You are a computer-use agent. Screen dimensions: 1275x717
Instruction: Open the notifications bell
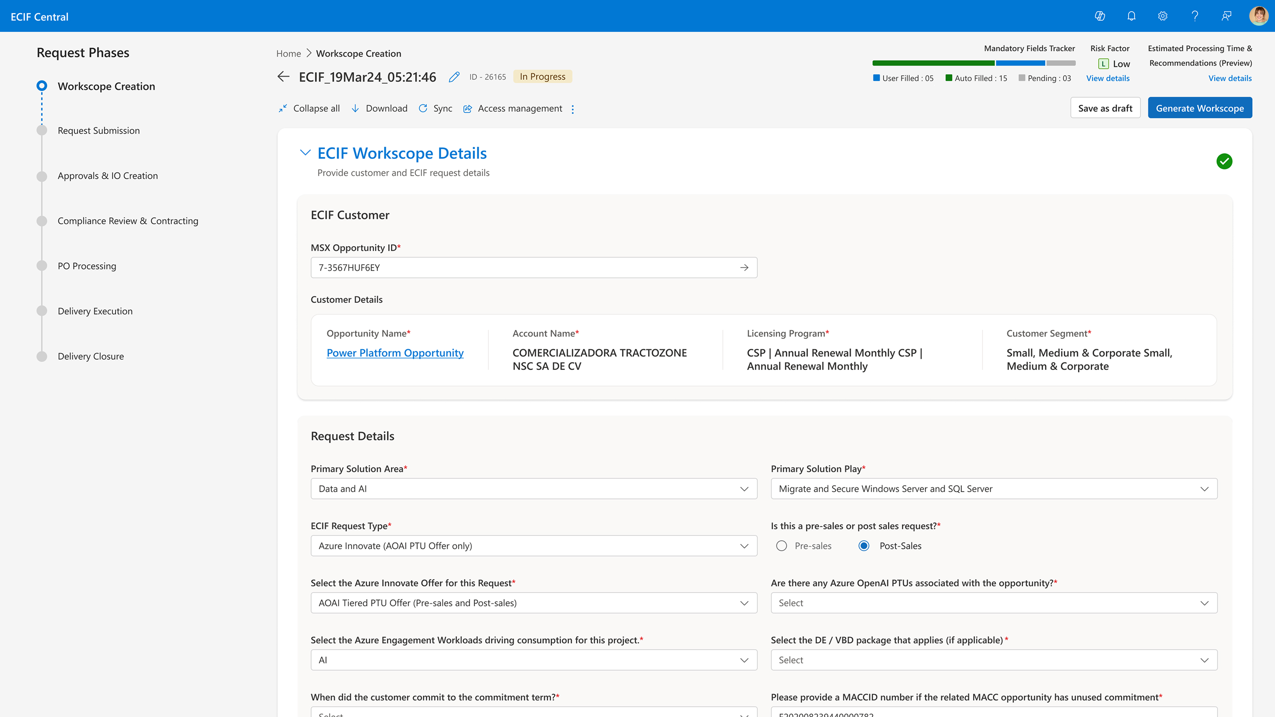pos(1132,16)
